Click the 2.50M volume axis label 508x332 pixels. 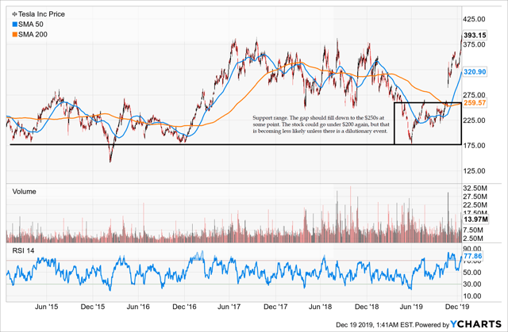pos(473,239)
